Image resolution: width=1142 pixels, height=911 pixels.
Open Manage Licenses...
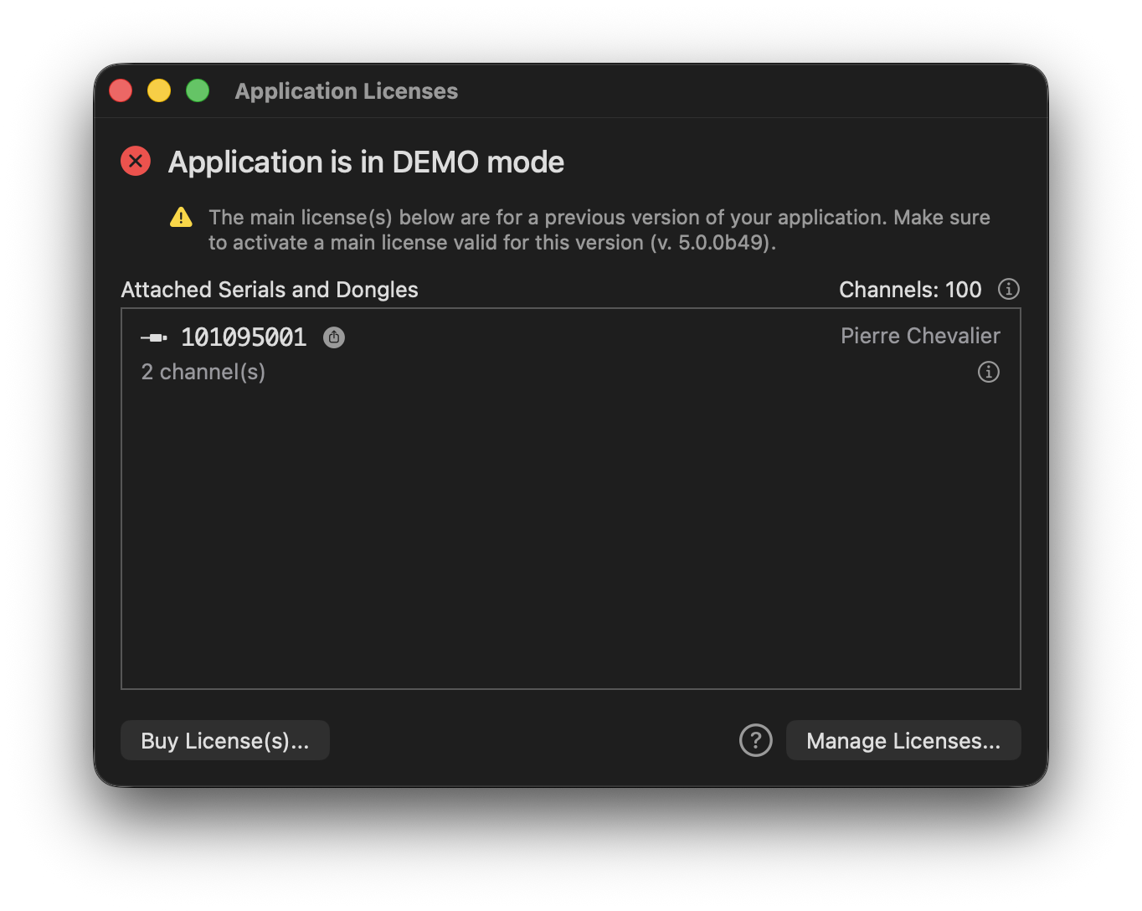pos(903,740)
